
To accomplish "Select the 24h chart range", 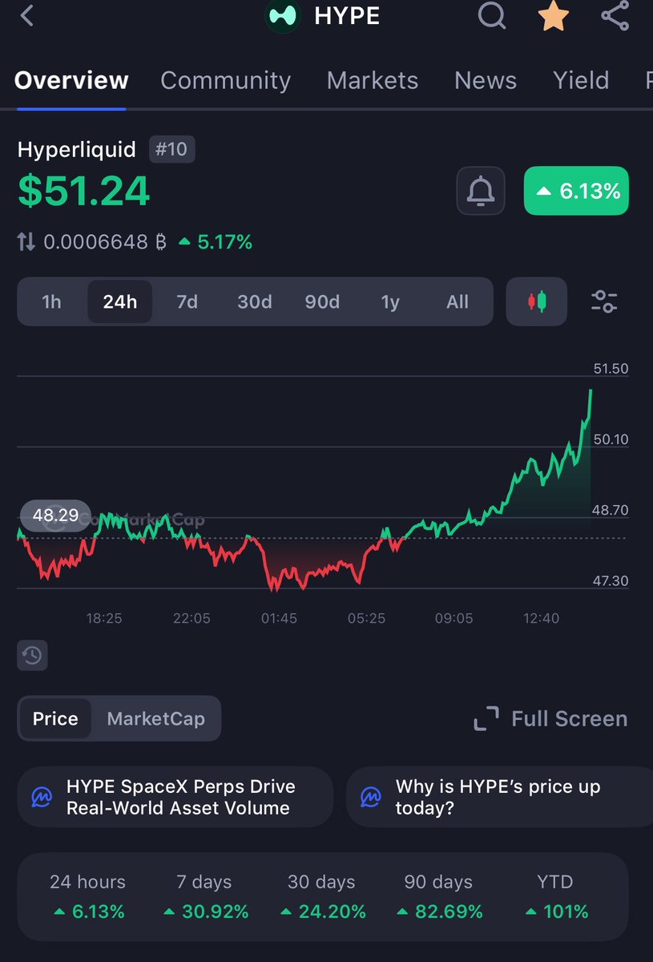I will [120, 302].
